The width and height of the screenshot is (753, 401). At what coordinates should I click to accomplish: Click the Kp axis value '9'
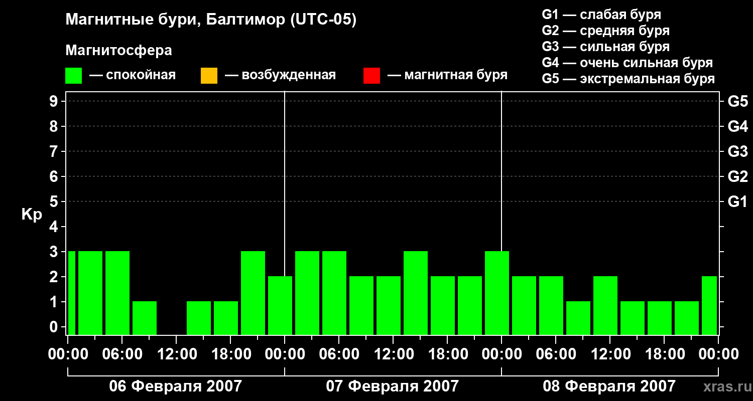click(55, 101)
